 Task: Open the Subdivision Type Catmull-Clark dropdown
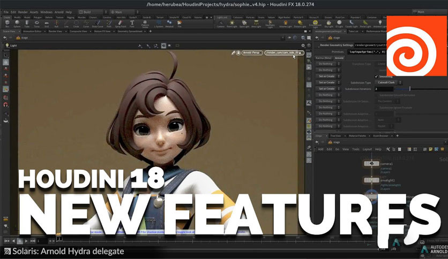pos(386,82)
